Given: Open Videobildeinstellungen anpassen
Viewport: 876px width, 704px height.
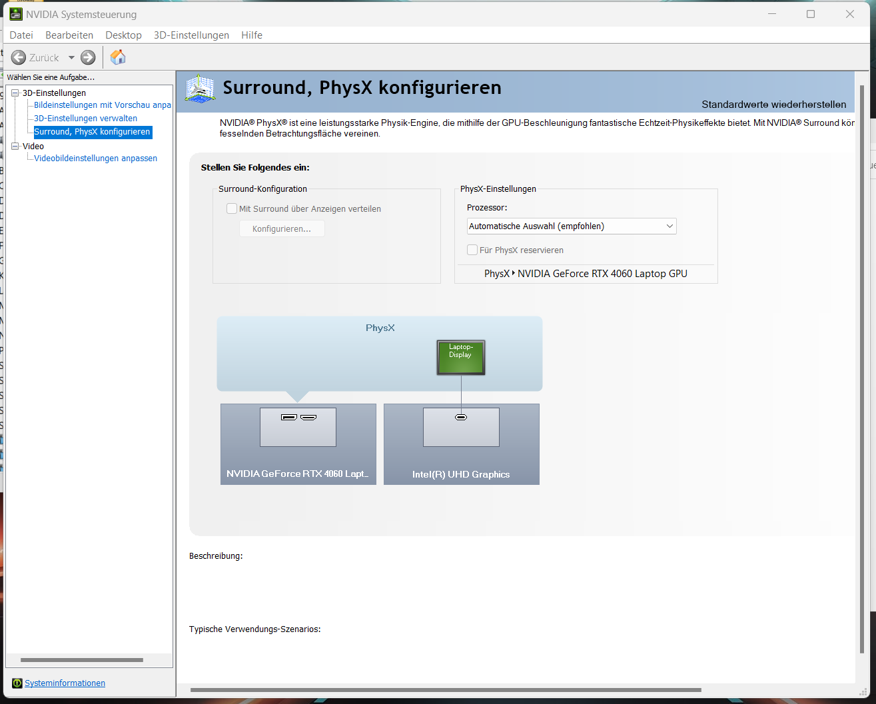Looking at the screenshot, I should (95, 159).
